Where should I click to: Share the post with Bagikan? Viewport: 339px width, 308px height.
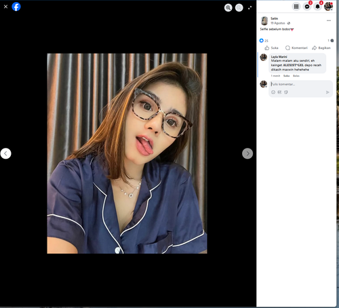pos(321,48)
